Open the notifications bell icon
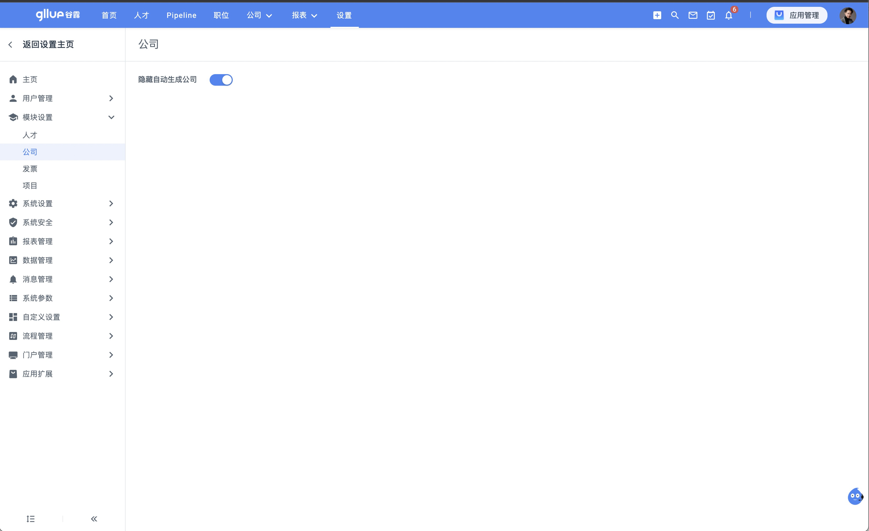This screenshot has height=531, width=869. tap(729, 16)
